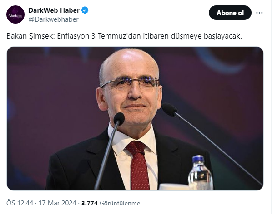Open the DarkWeb Haber profile avatar

[15, 15]
